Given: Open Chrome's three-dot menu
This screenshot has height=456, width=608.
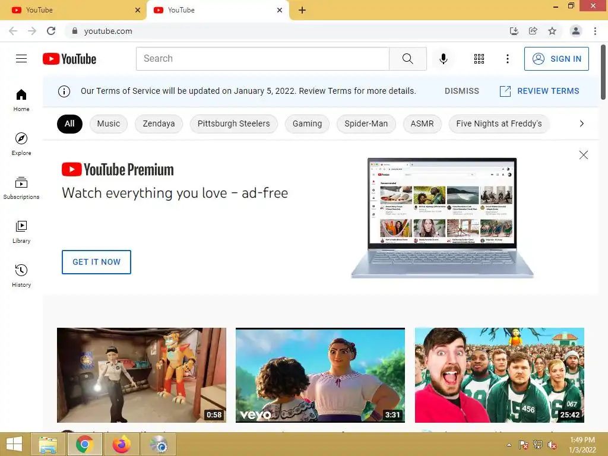Looking at the screenshot, I should 595,31.
